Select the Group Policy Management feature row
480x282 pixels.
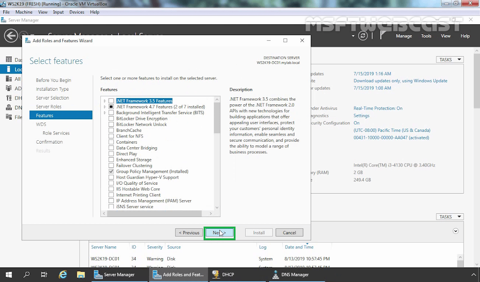[152, 172]
